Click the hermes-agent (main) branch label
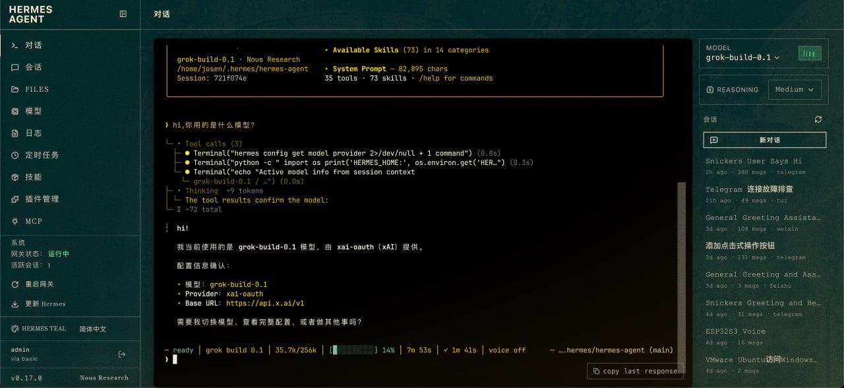Viewport: 844px width, 388px height. [x=616, y=350]
